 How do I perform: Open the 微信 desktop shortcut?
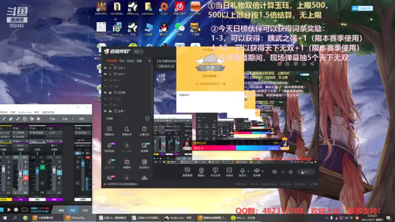coord(180,29)
